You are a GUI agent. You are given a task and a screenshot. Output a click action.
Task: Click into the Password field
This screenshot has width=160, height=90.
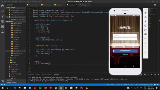125,39
